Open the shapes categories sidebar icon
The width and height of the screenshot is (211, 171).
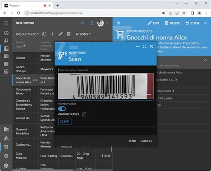tap(6, 138)
